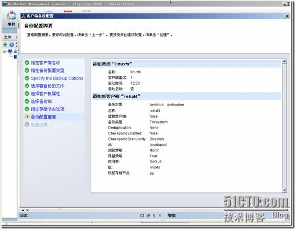
Task: Open the 选择客户机属性 step
Action: click(x=46, y=94)
